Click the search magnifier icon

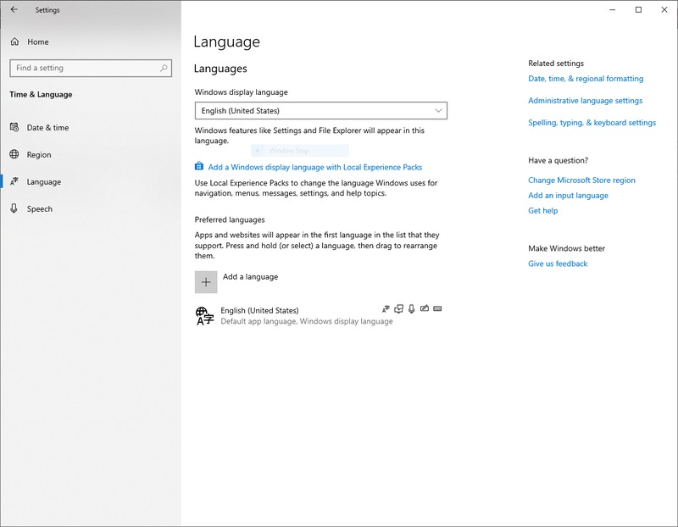(x=164, y=68)
